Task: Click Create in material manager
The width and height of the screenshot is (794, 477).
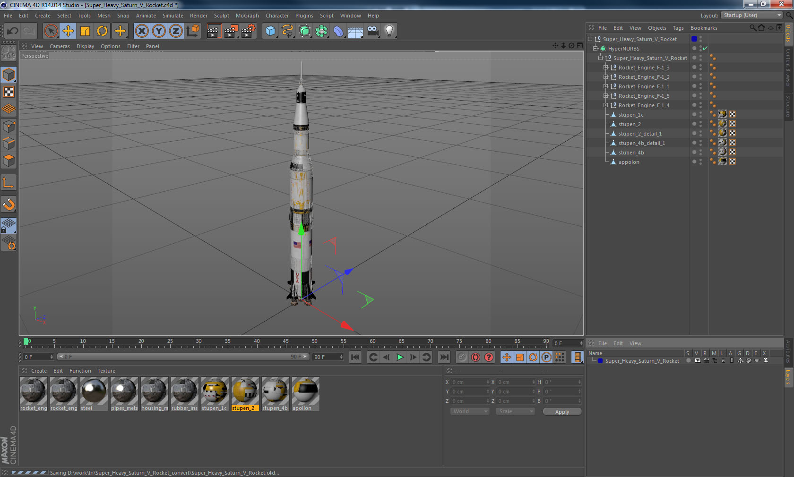Action: [39, 371]
